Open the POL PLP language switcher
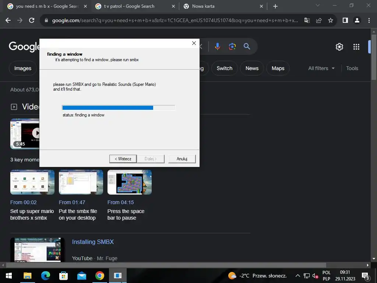 point(326,276)
